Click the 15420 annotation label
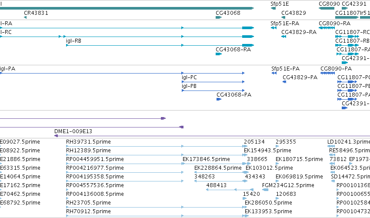 [x=251, y=194]
